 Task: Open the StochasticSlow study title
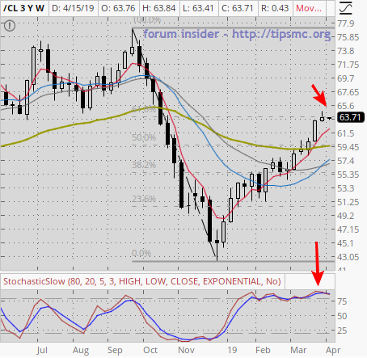142,281
